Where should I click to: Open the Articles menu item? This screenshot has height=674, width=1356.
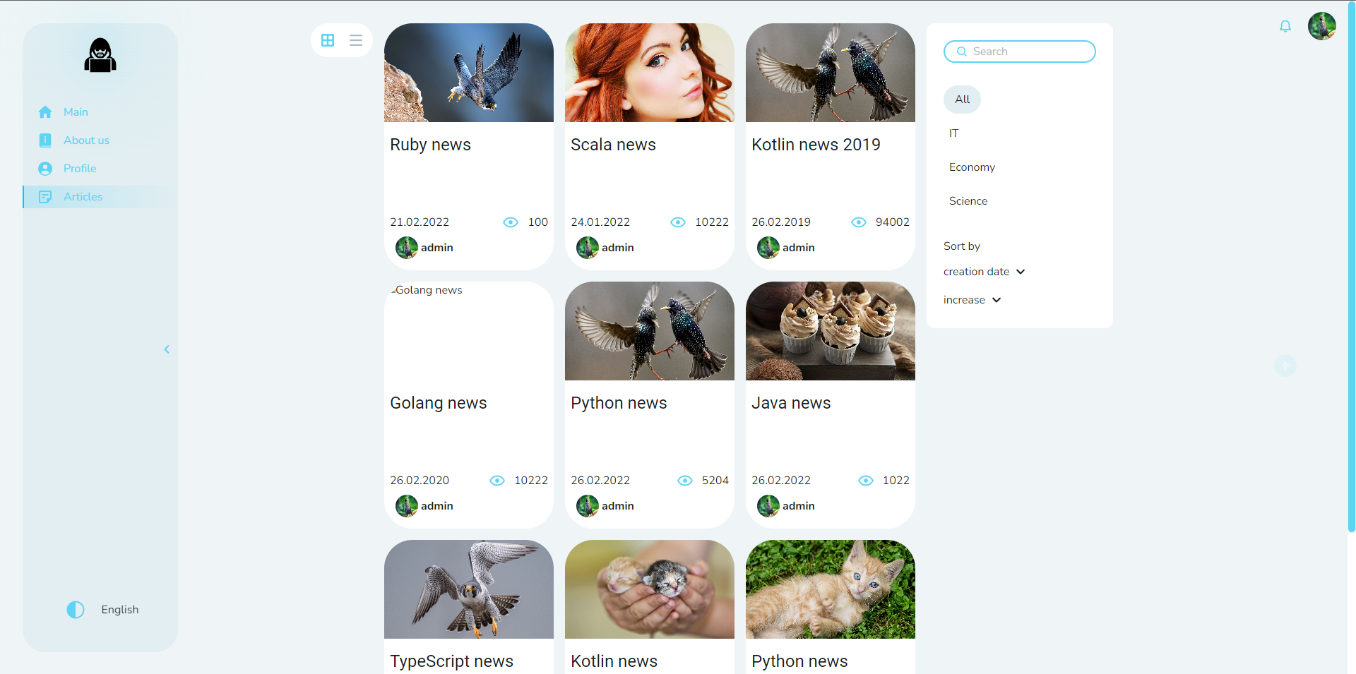[100, 197]
